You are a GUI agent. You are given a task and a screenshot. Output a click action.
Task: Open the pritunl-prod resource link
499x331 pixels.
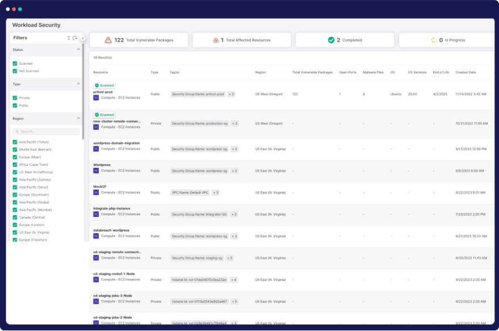point(102,91)
